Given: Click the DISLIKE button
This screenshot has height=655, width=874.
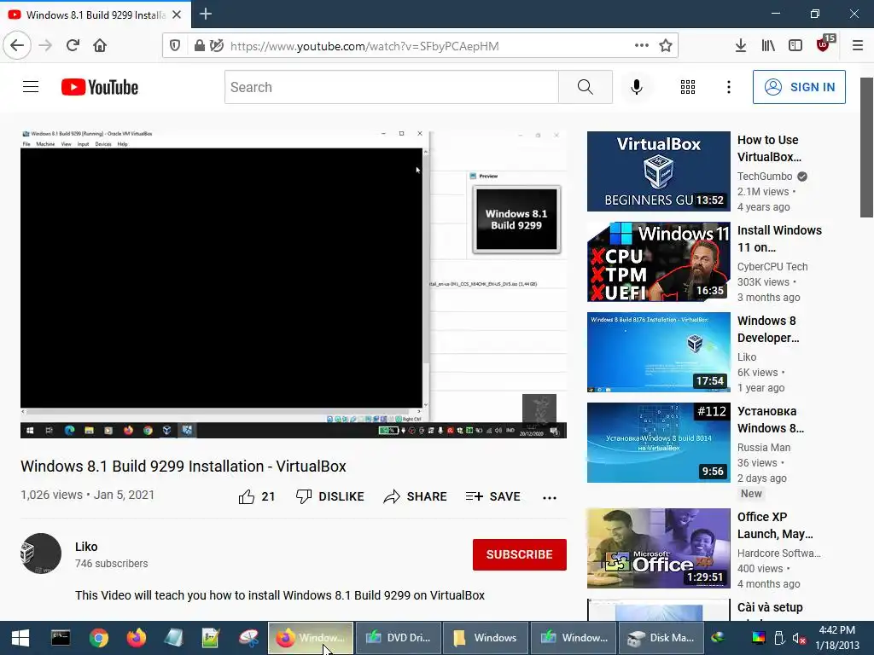Looking at the screenshot, I should click(x=330, y=496).
